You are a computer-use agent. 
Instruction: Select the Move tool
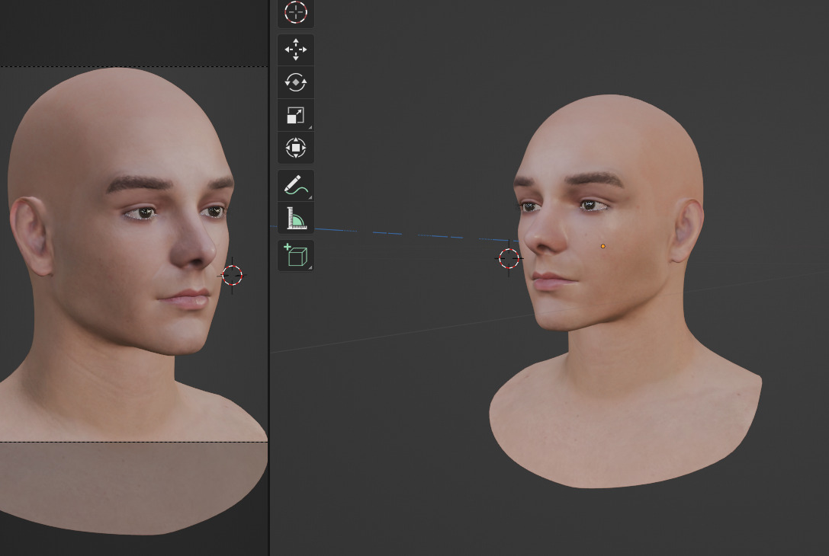point(296,50)
